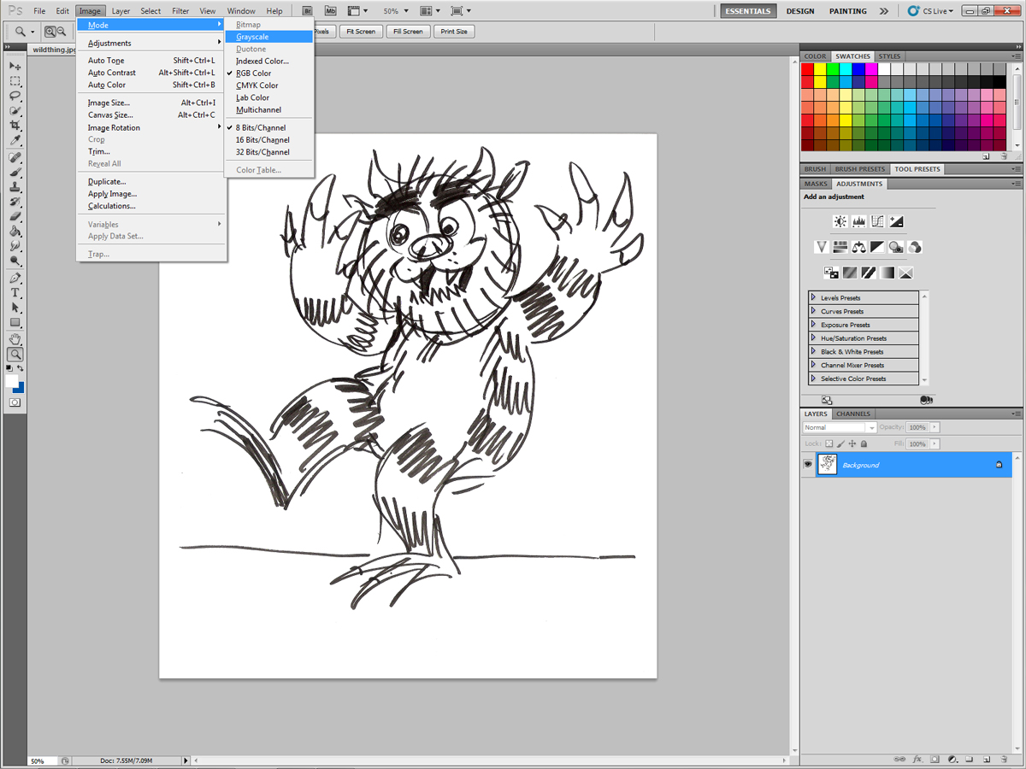Open the foreground color picker
The image size is (1026, 769).
tap(11, 381)
